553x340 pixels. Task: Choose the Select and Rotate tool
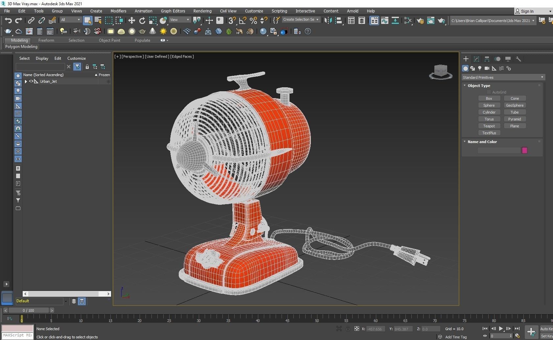pyautogui.click(x=142, y=21)
